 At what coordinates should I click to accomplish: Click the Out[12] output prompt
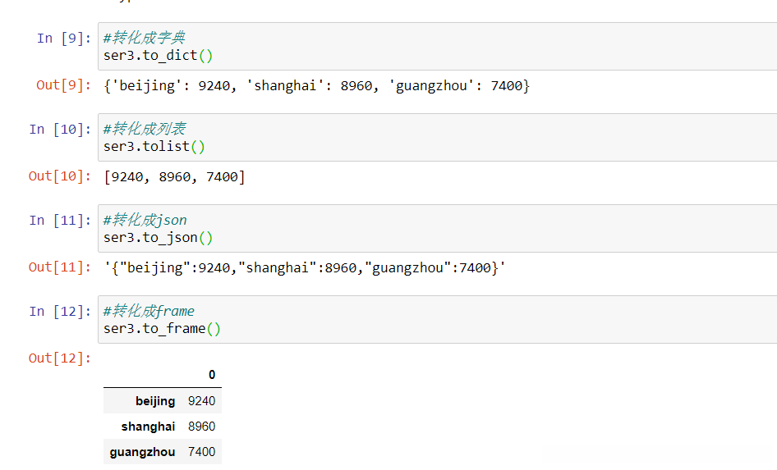57,358
